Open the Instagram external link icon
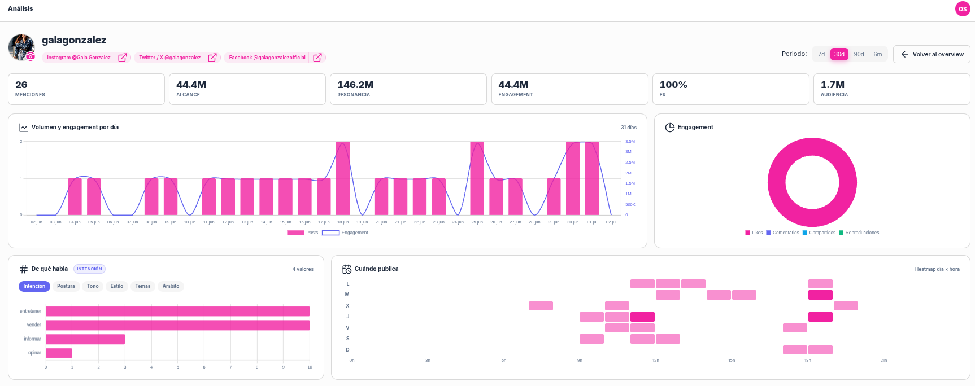 [123, 58]
